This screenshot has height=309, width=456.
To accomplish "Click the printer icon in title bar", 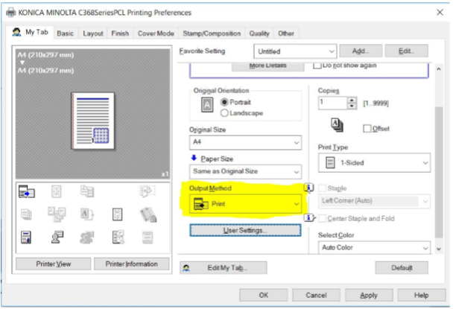I will pos(10,13).
